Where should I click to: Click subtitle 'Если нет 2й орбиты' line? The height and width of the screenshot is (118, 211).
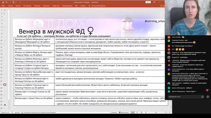[64, 36]
